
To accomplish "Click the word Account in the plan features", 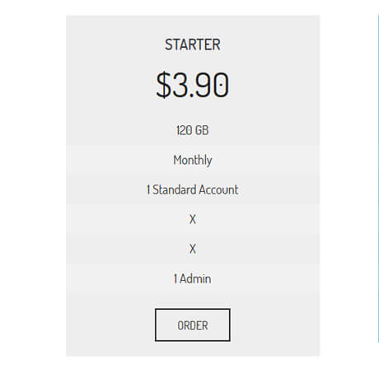I will pos(218,189).
